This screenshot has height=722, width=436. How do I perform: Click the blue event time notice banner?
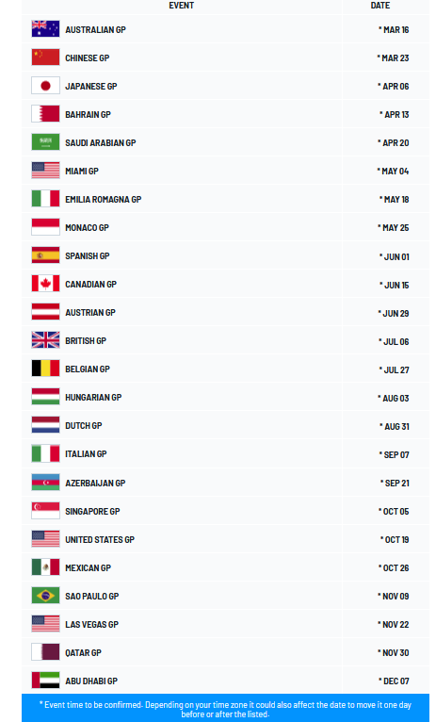tap(225, 708)
